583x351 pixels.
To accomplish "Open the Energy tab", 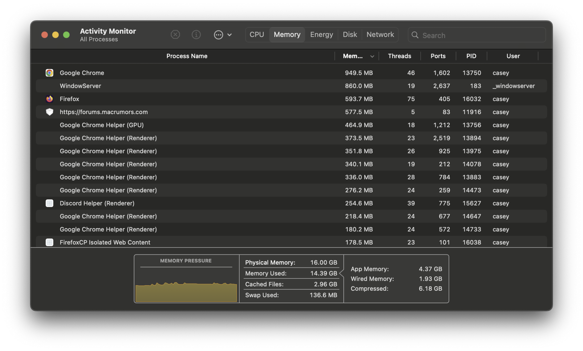I will [x=321, y=35].
